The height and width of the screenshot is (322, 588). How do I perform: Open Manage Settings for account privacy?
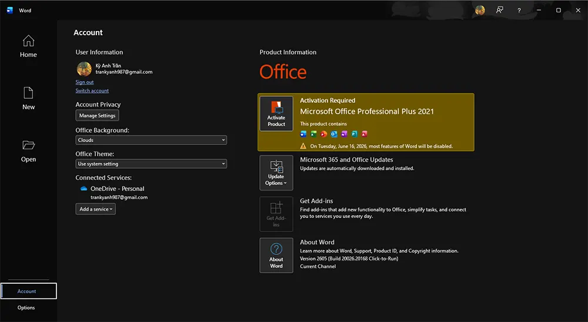coord(97,115)
